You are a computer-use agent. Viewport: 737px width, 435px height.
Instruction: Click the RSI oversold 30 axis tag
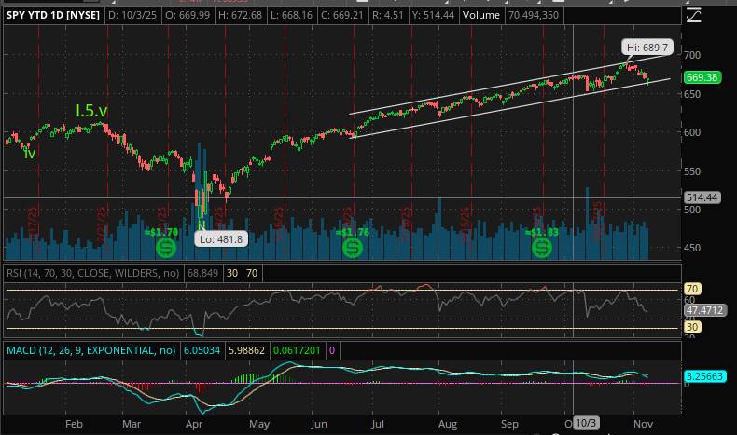692,327
